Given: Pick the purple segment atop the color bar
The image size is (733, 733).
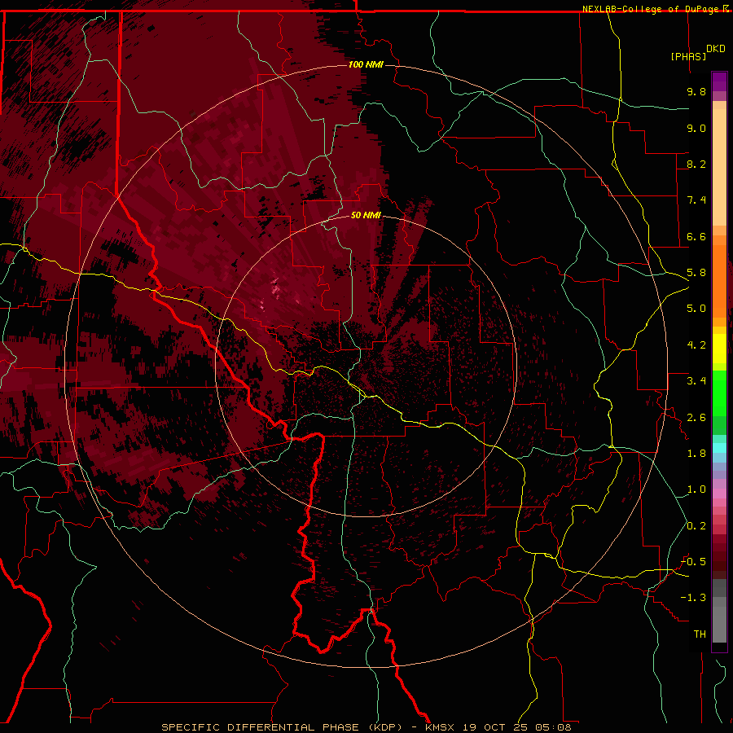Looking at the screenshot, I should tap(719, 81).
